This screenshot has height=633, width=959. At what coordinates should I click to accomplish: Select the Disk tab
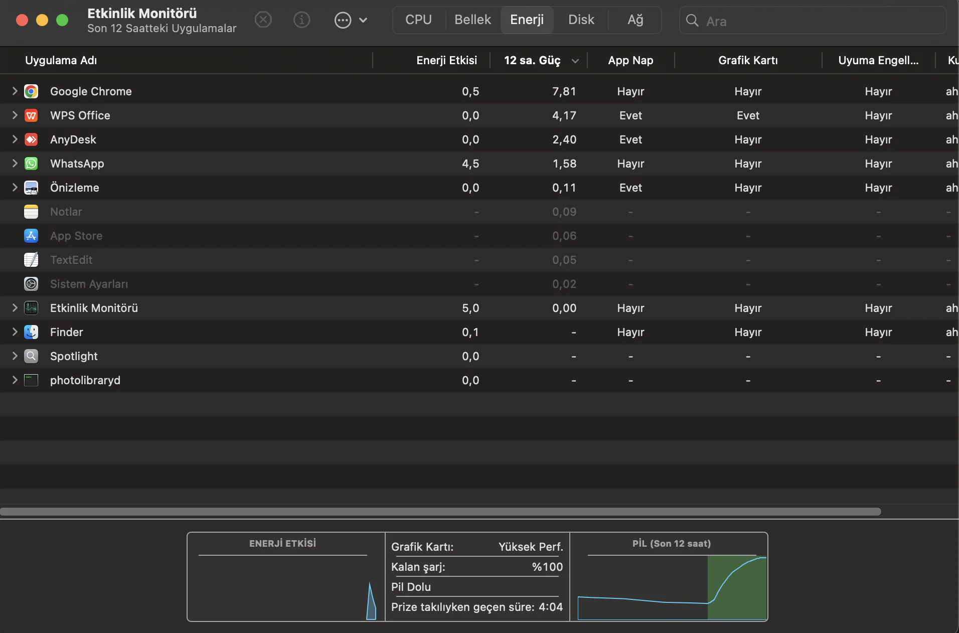(x=581, y=20)
